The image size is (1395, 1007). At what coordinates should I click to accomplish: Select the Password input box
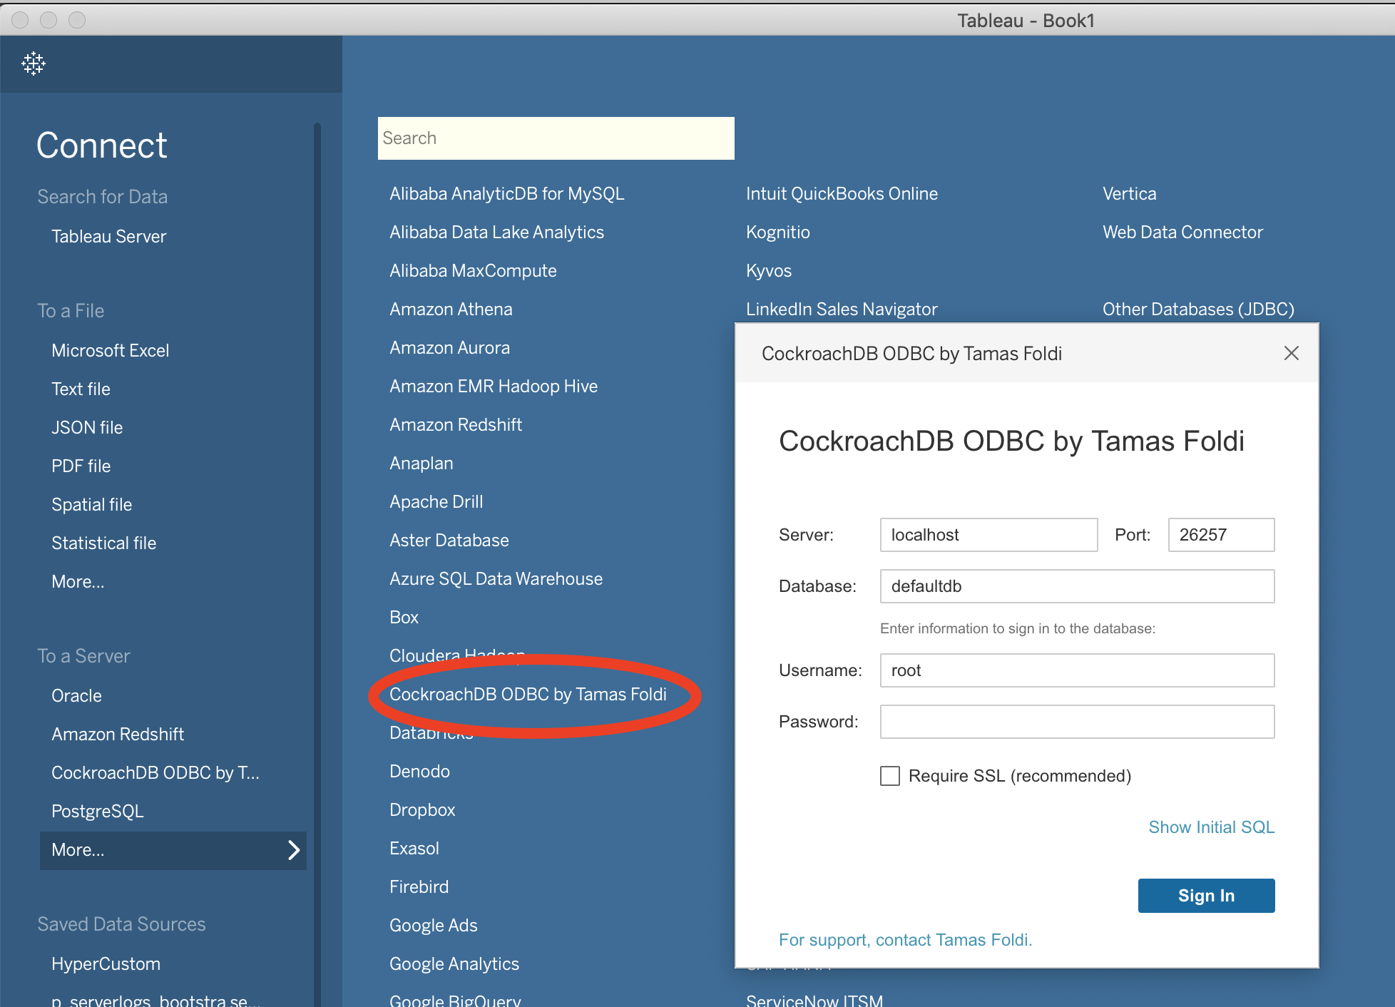click(1077, 722)
